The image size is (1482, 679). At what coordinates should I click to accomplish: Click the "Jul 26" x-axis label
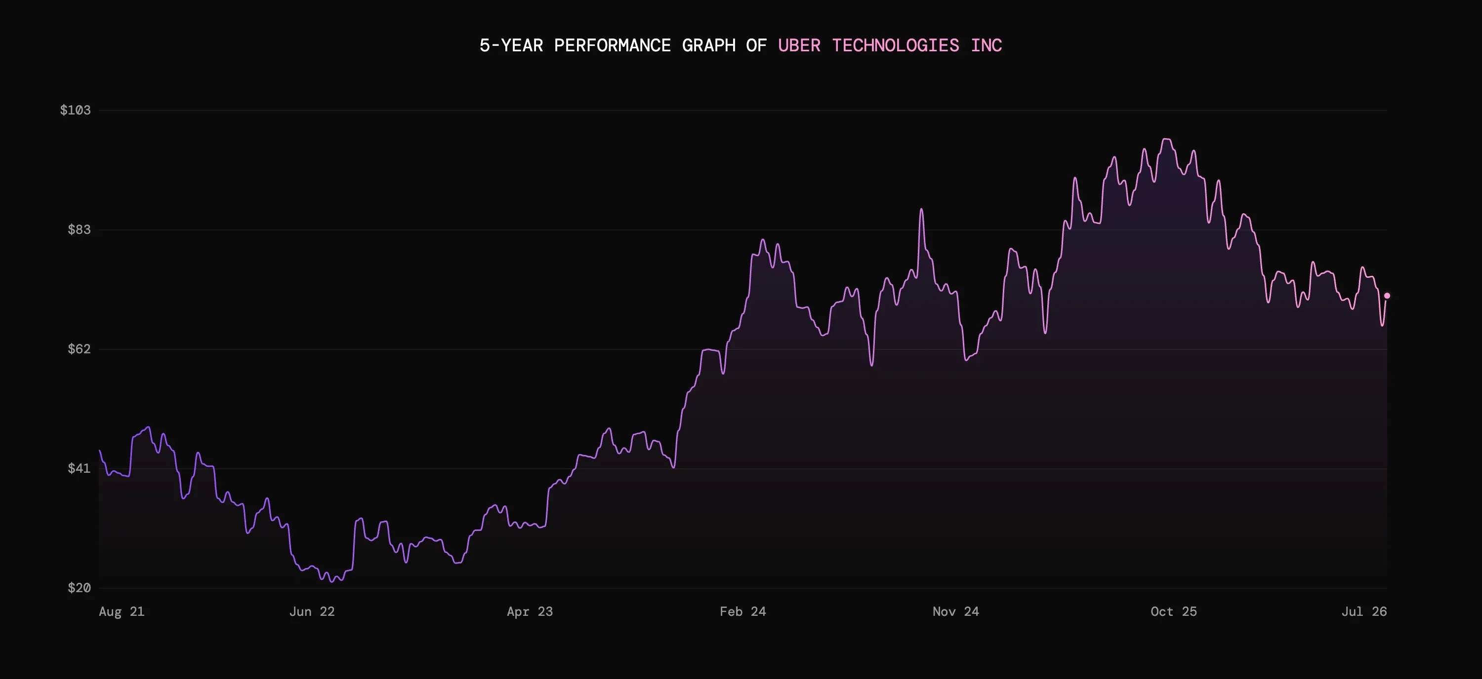tap(1364, 611)
